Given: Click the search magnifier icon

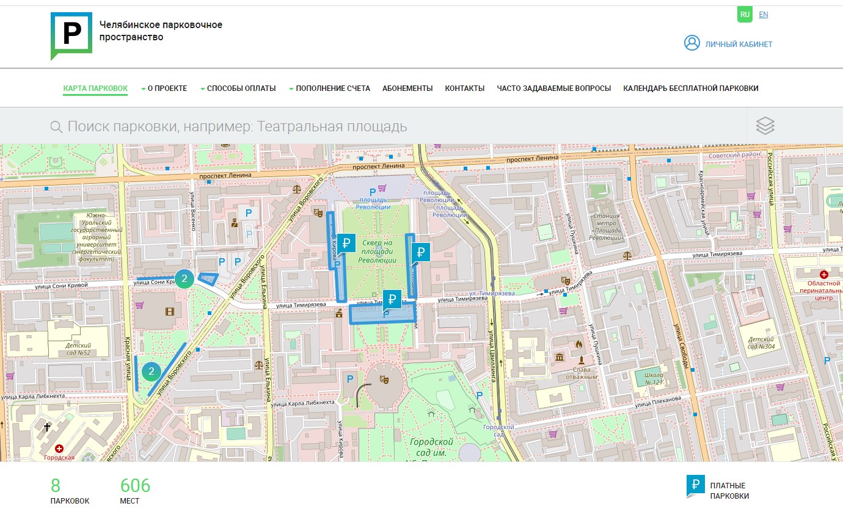Looking at the screenshot, I should point(56,126).
